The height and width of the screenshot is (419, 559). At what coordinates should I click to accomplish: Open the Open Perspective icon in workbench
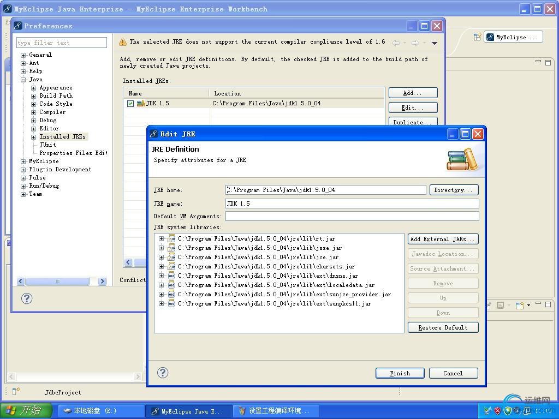coord(477,37)
